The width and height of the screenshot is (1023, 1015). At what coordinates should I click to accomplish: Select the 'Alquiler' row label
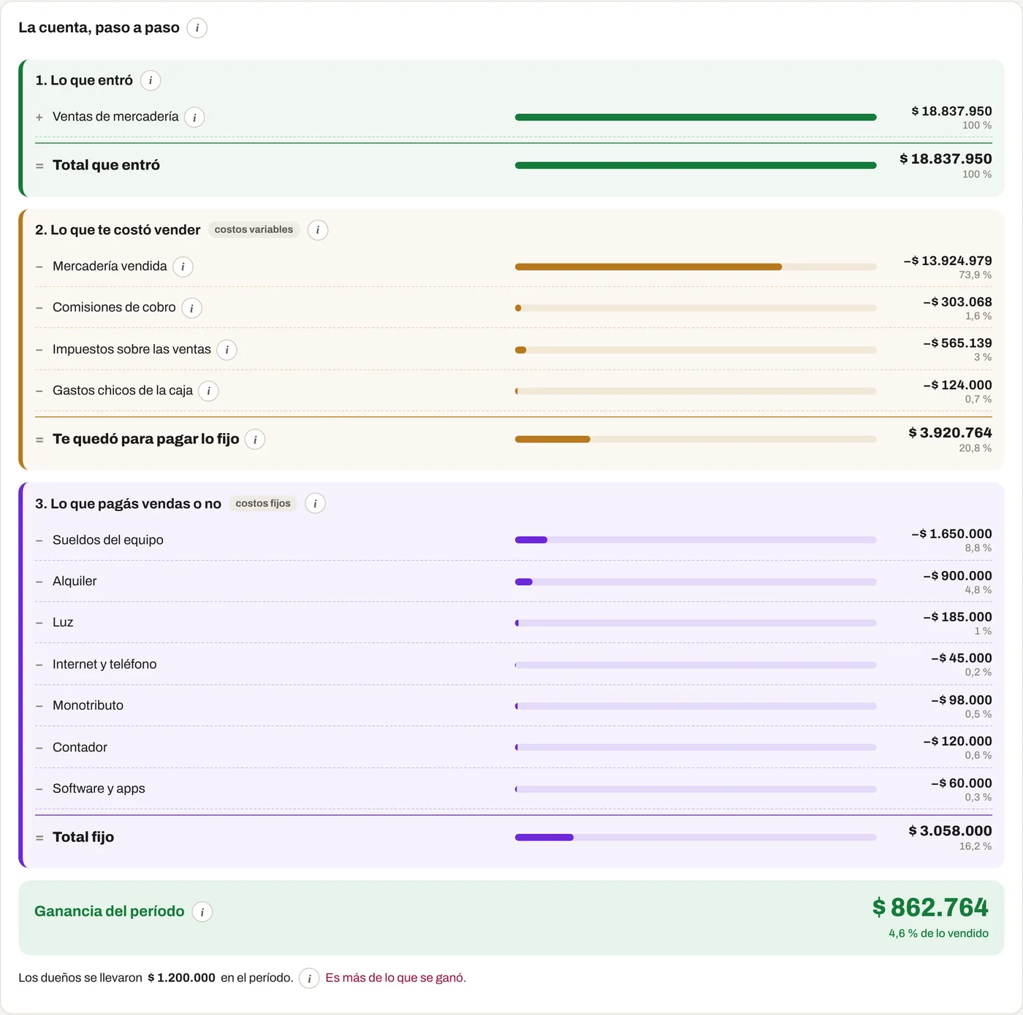(x=75, y=581)
